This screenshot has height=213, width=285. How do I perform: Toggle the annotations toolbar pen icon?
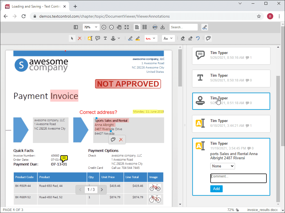205,27
